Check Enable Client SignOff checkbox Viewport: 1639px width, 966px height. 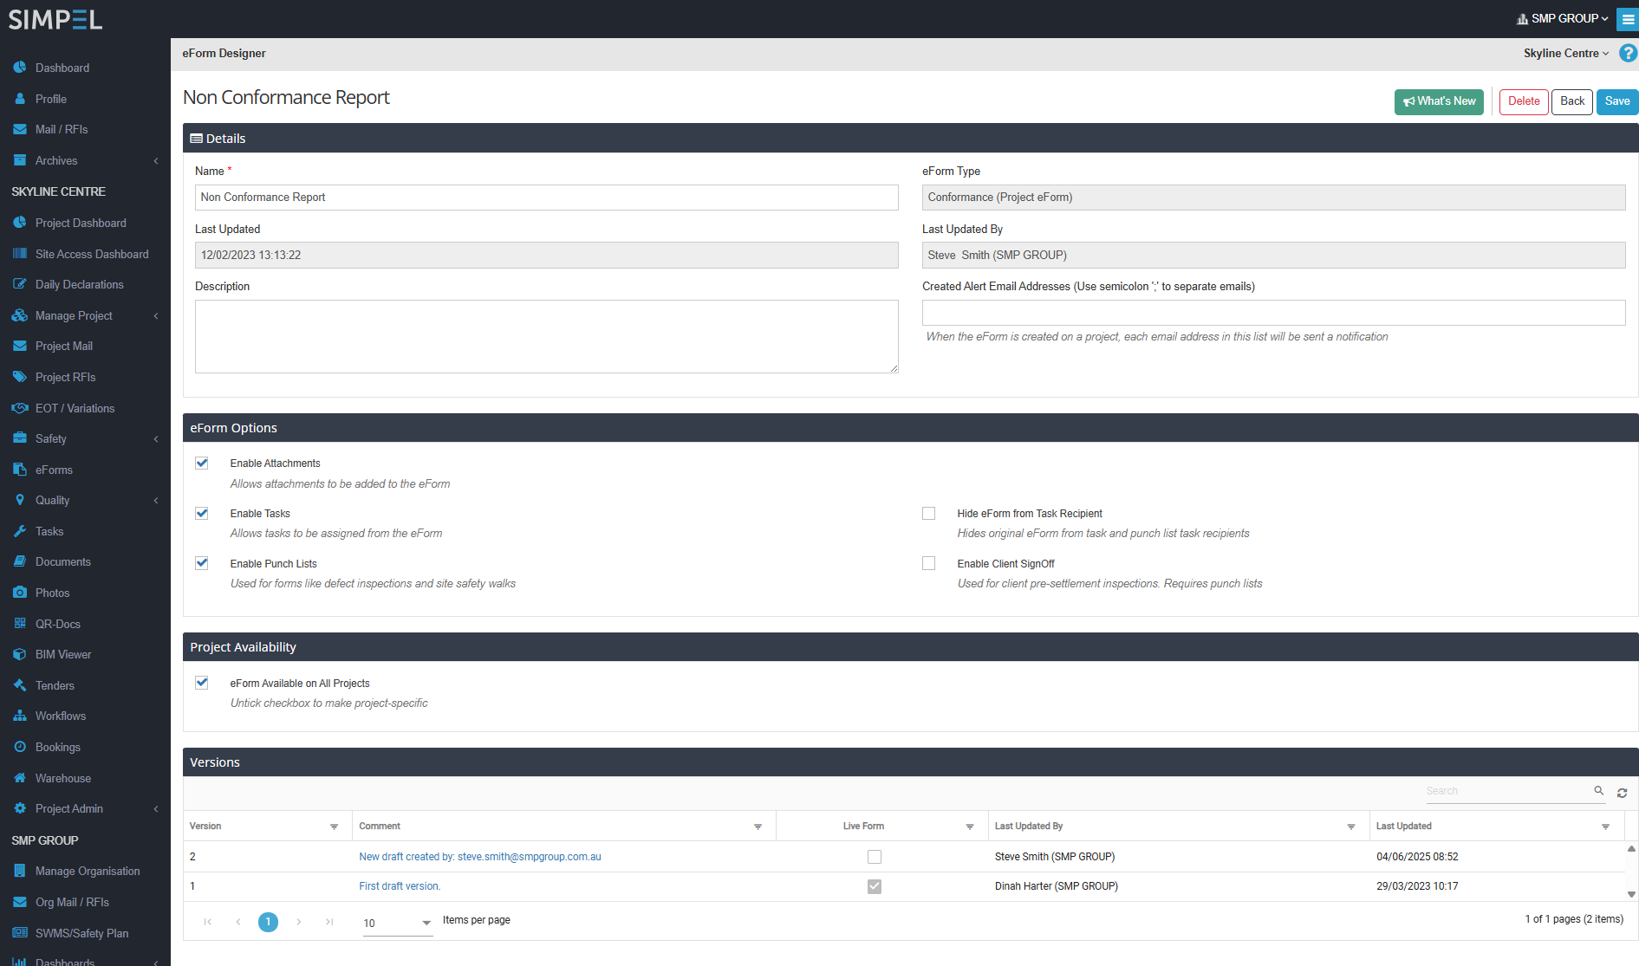click(x=928, y=563)
